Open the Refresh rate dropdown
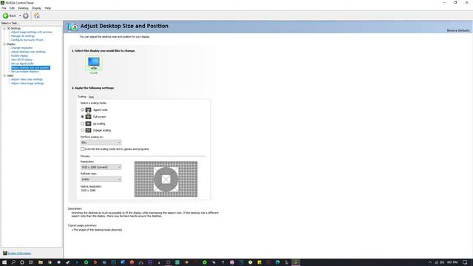Screen dimensions: 473x266 point(101,179)
